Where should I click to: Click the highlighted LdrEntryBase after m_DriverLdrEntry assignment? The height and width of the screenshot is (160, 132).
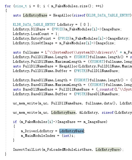tap(71, 131)
